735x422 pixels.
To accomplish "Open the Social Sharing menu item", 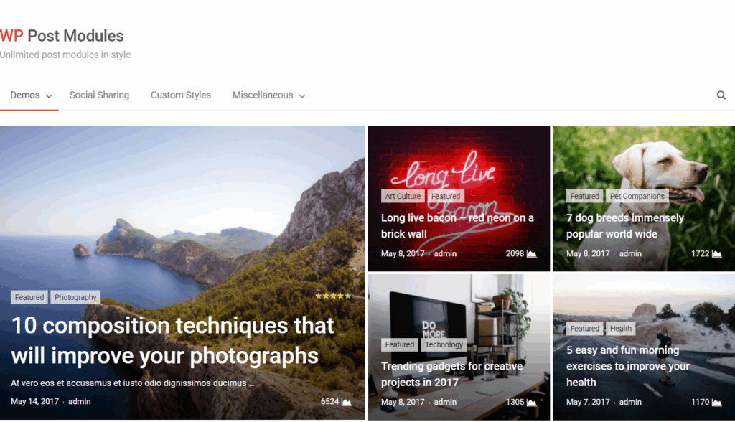I will (99, 95).
